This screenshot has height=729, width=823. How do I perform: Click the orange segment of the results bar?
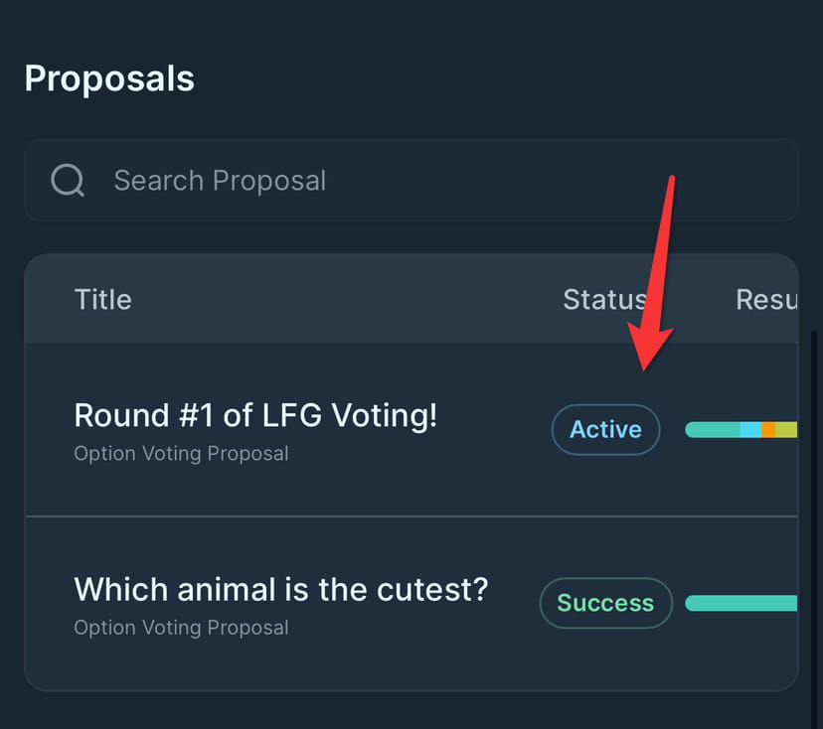click(768, 429)
